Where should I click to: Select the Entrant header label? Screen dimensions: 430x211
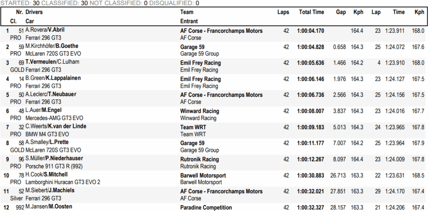coord(189,21)
